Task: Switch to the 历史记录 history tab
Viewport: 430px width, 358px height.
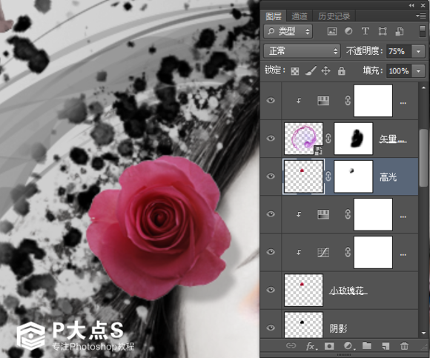Action: click(x=334, y=16)
